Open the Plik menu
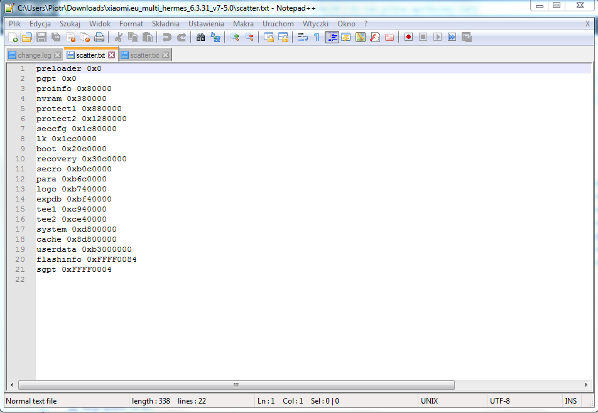Screen dimensions: 598x413 pyautogui.click(x=14, y=24)
